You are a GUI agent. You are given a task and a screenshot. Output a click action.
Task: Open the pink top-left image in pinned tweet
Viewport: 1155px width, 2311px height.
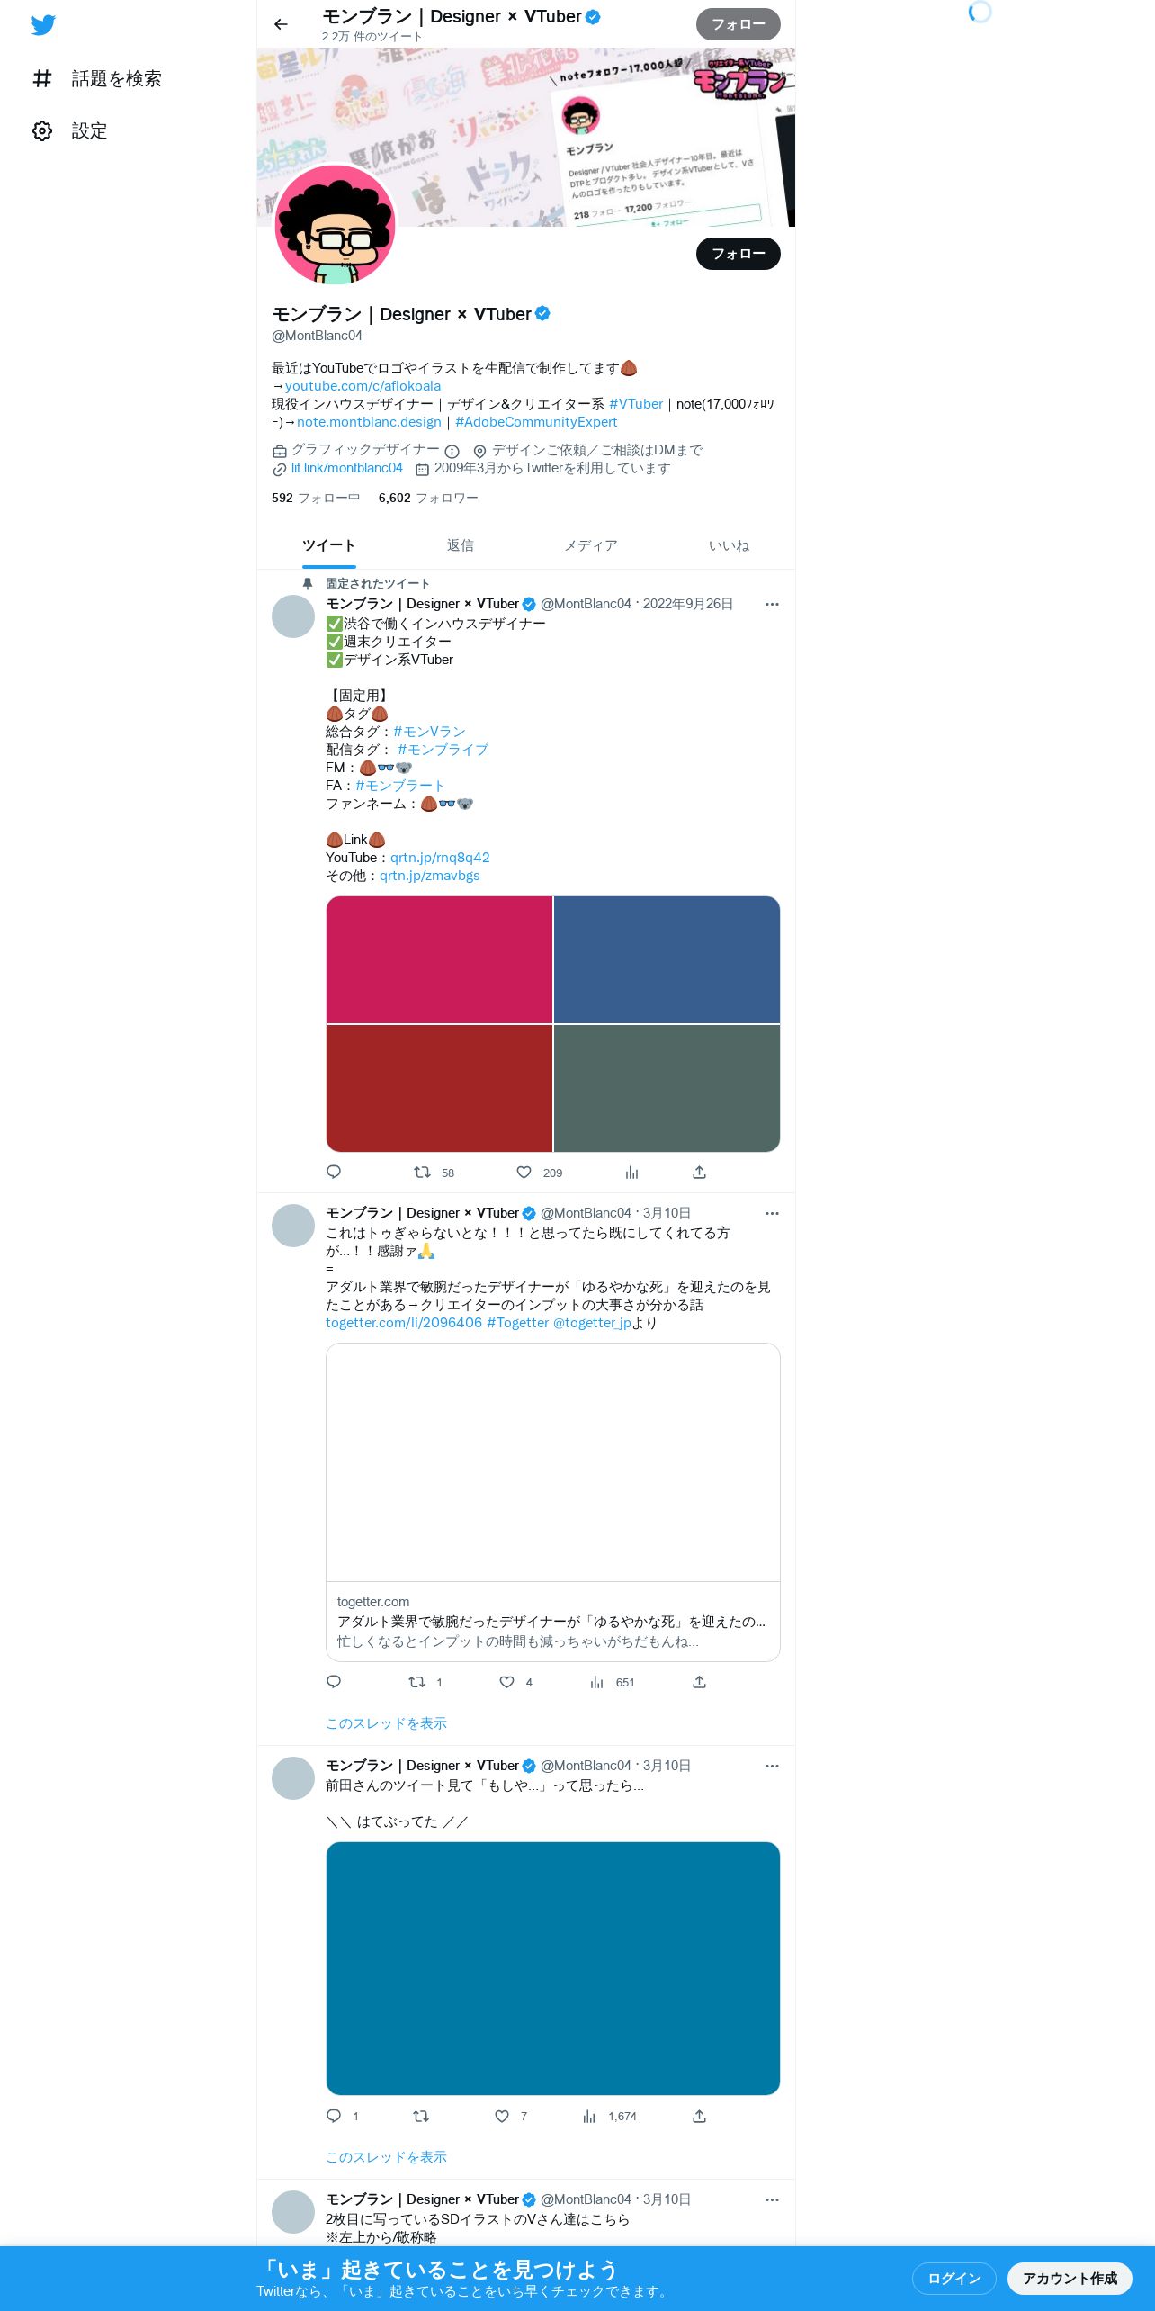[x=439, y=959]
